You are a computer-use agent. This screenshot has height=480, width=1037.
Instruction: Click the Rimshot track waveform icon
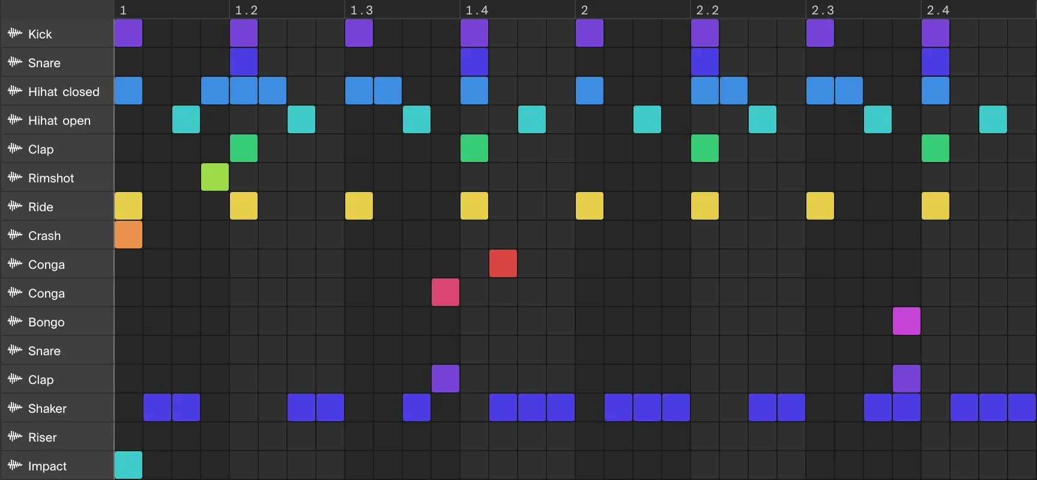pyautogui.click(x=14, y=178)
